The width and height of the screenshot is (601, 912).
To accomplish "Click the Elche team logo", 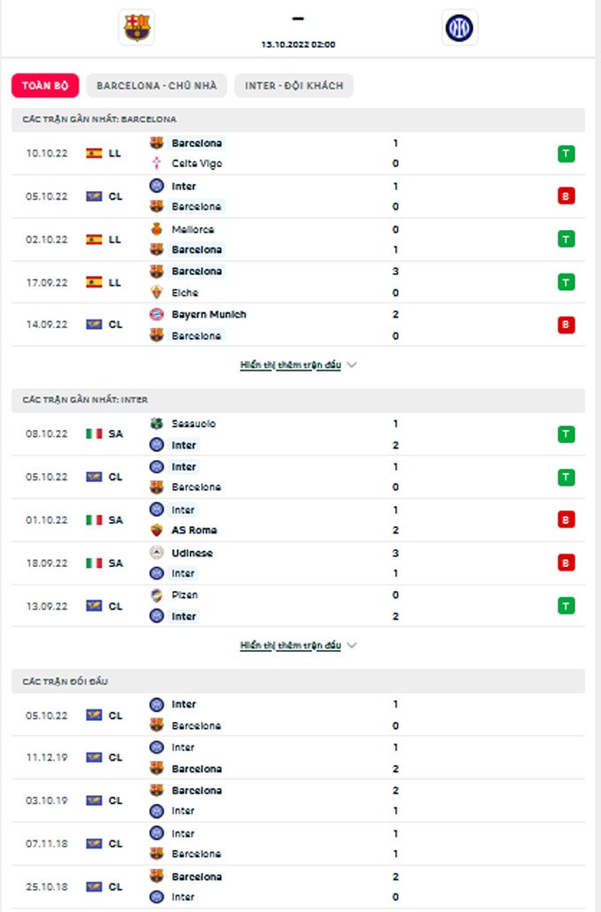I will tap(156, 293).
